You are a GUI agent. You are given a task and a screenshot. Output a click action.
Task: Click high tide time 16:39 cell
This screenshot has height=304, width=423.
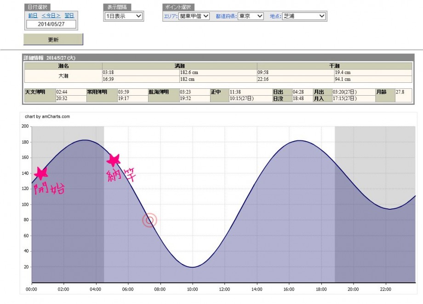coord(141,79)
